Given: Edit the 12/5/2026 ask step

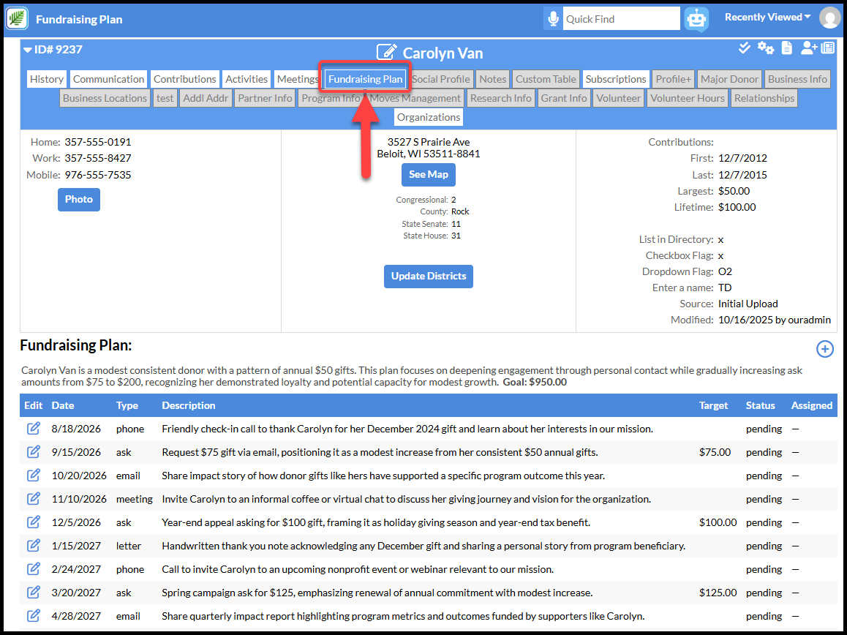Looking at the screenshot, I should point(34,522).
